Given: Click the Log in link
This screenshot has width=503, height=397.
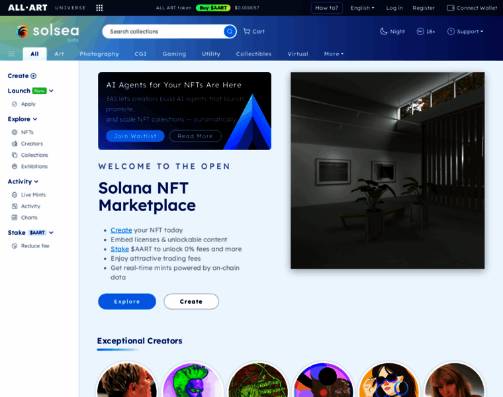Looking at the screenshot, I should (x=394, y=8).
